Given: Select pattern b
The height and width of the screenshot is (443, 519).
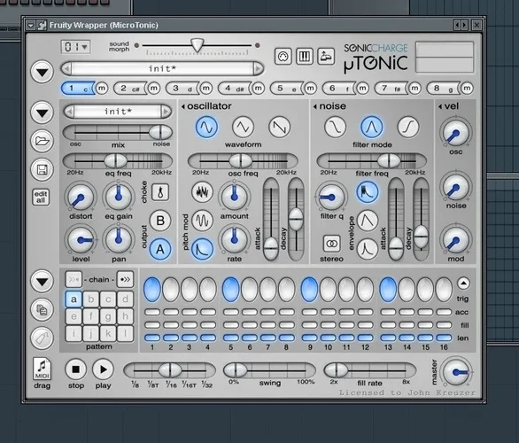Looking at the screenshot, I should (90, 299).
